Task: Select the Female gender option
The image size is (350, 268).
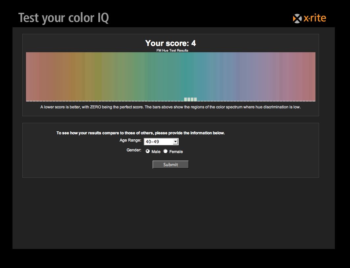Action: (165, 151)
